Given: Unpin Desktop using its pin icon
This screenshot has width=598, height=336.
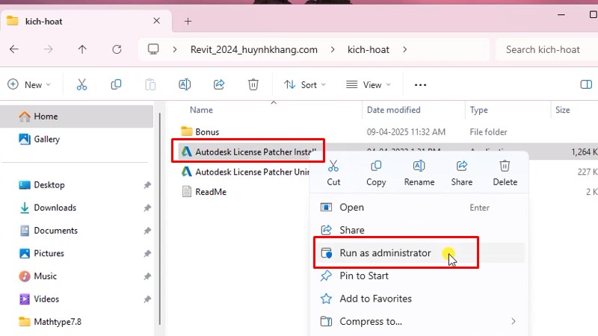Looking at the screenshot, I should pyautogui.click(x=147, y=185).
